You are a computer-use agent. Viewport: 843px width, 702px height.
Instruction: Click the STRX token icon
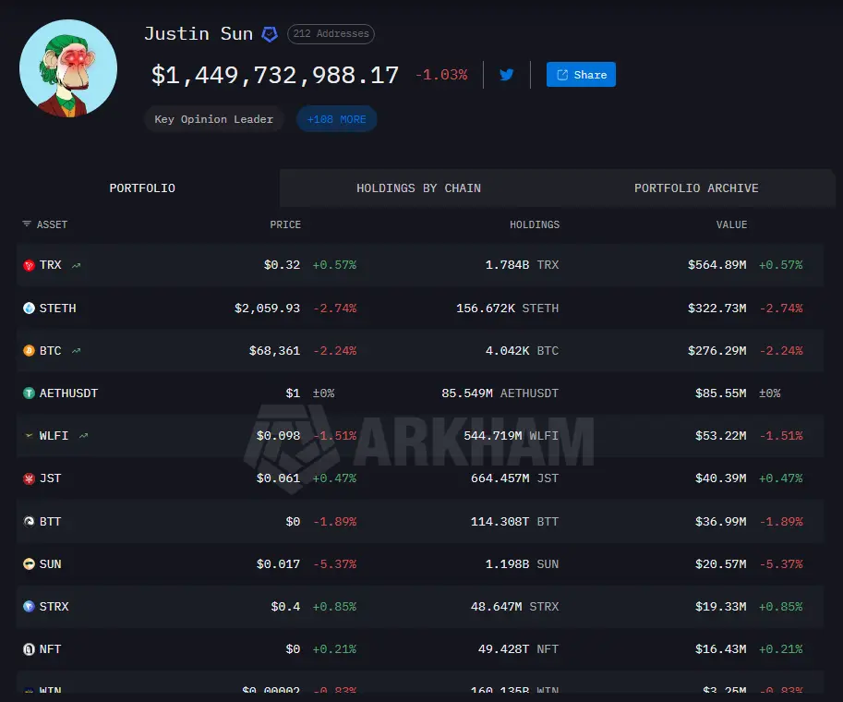29,607
